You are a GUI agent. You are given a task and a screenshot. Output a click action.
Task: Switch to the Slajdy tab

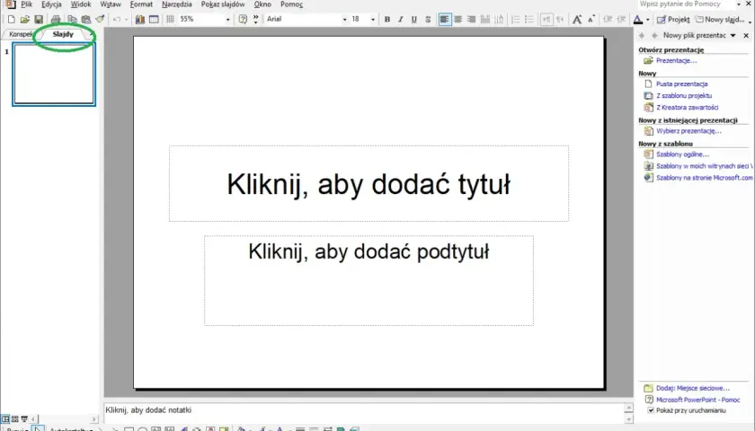63,35
